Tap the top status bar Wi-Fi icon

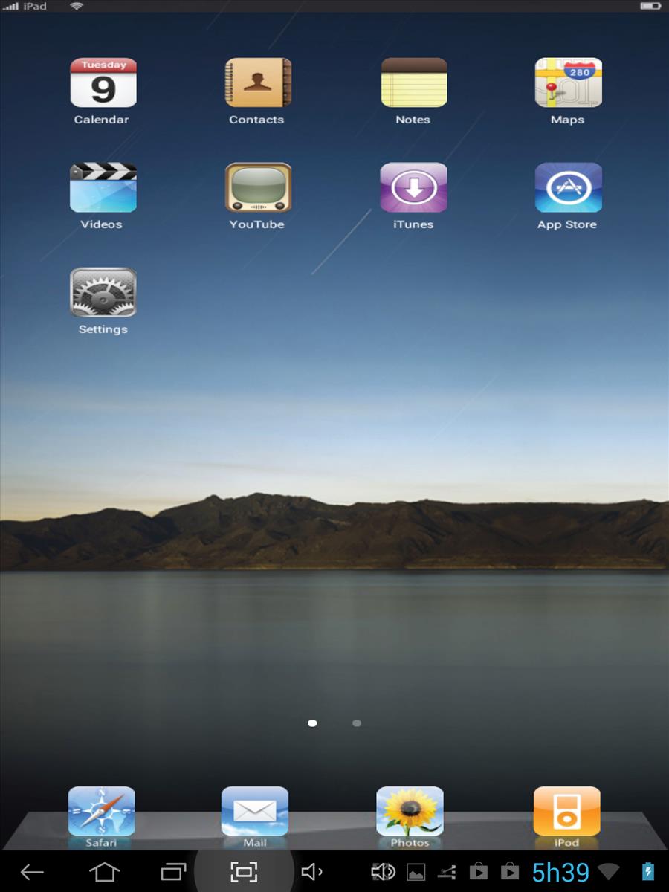pos(77,6)
